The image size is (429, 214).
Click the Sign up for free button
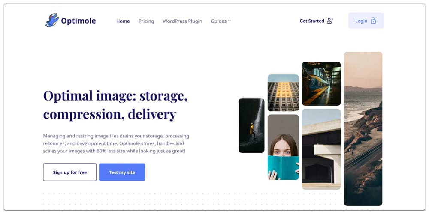click(70, 172)
